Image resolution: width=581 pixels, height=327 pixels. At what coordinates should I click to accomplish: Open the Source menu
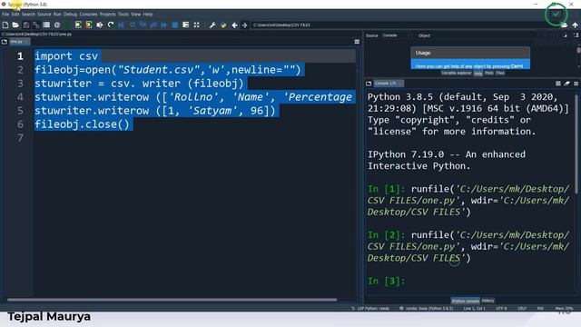44,15
